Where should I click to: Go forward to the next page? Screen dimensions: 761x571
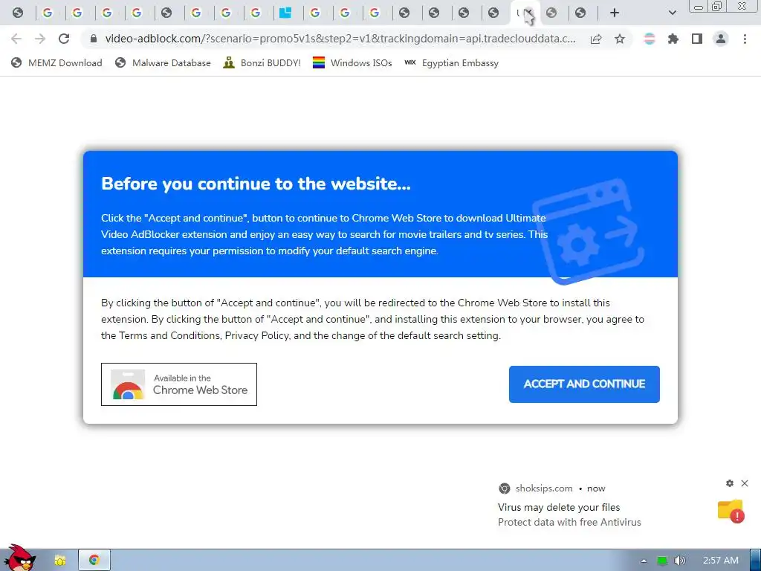click(x=40, y=39)
